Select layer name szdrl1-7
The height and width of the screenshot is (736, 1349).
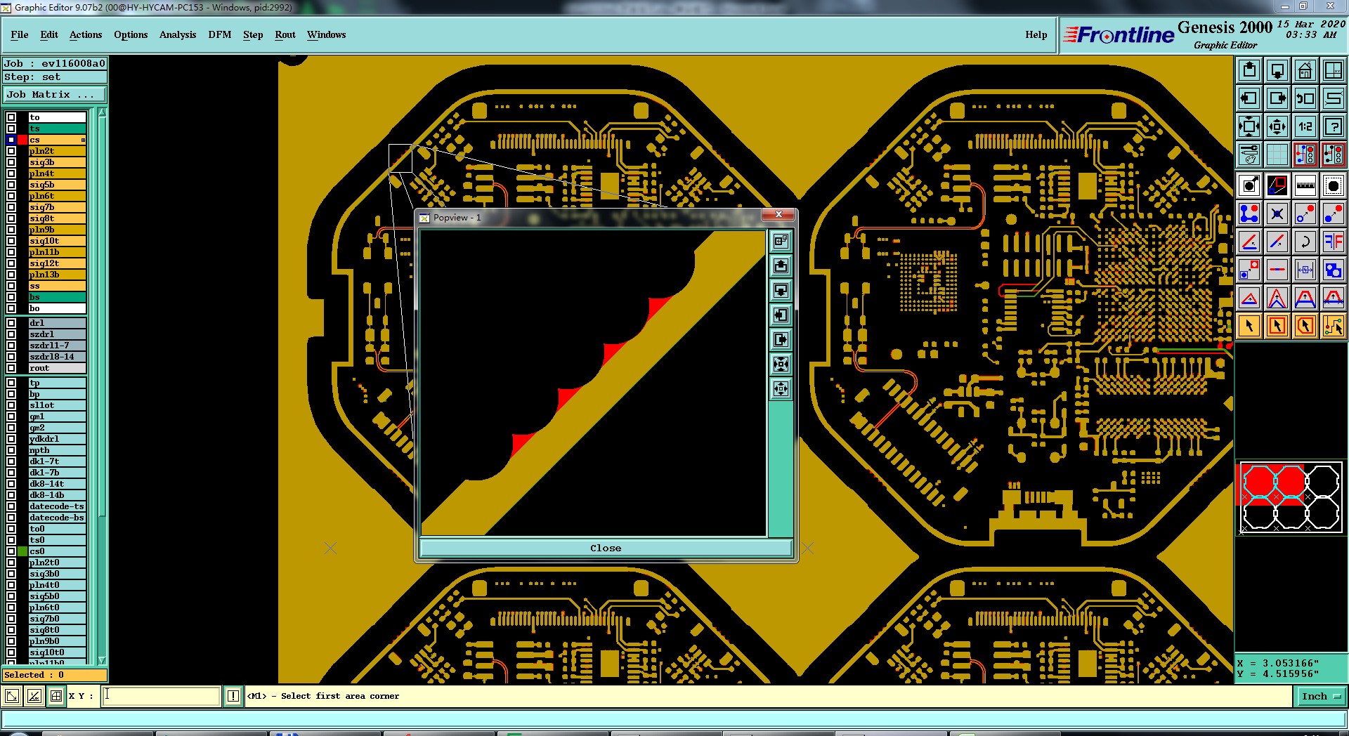(x=57, y=346)
